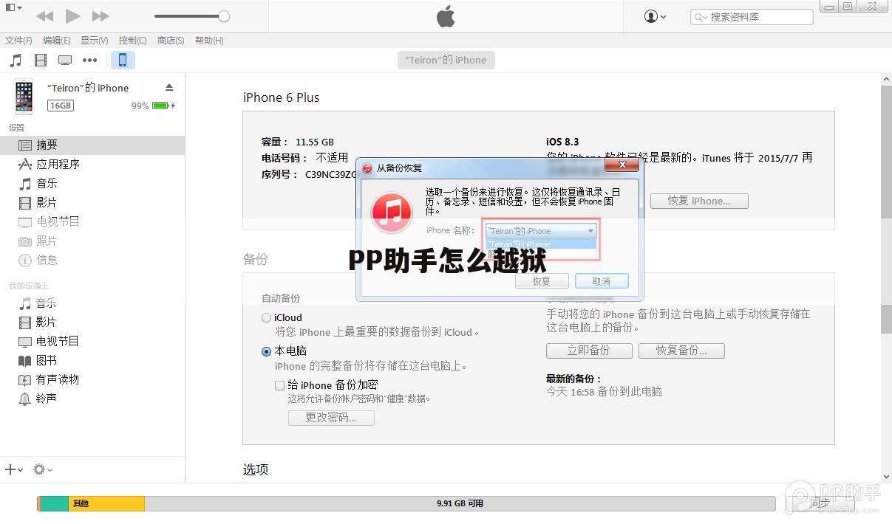
Task: Click the 更改密码... button
Action: coord(331,418)
